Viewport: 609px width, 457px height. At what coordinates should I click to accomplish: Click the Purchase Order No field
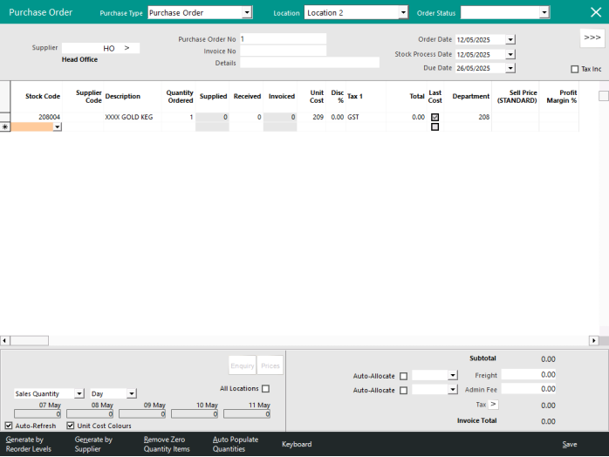tap(284, 39)
